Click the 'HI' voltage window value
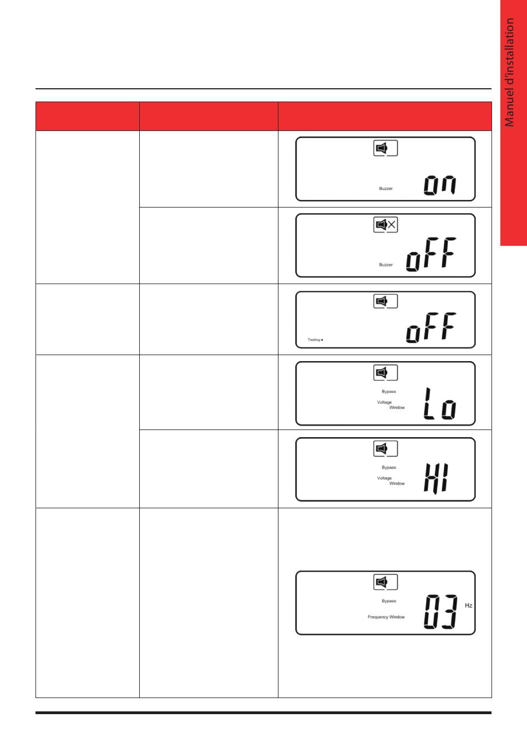The width and height of the screenshot is (527, 748). click(437, 479)
